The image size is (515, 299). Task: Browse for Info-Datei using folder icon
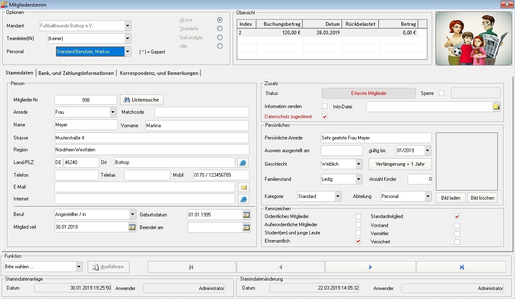(x=496, y=107)
